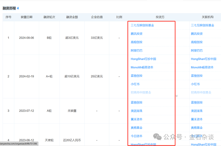Open HongShan红杉中国 in 关联机构 column, A+轮 row

[204, 59]
